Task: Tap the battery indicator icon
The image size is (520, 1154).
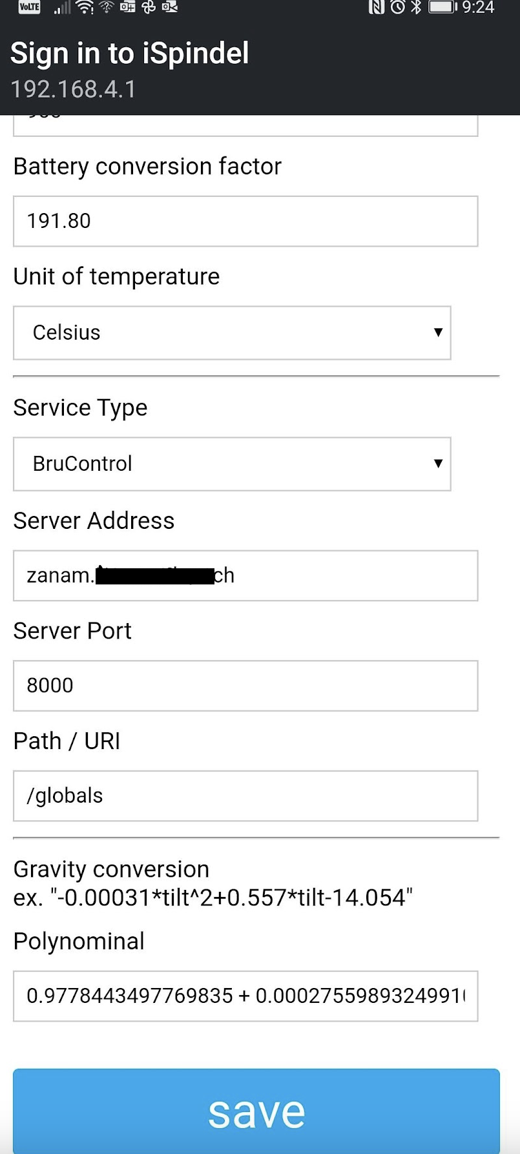Action: point(442,7)
